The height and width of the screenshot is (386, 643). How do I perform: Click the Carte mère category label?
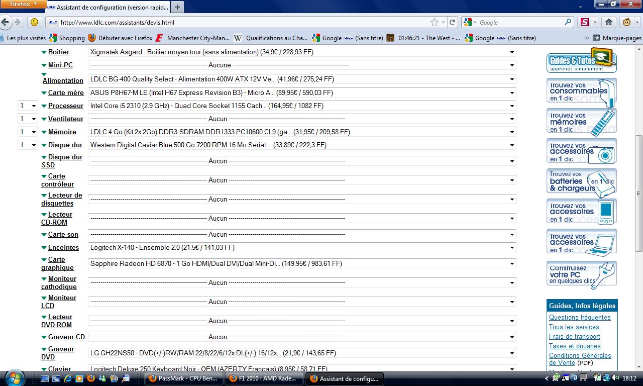pyautogui.click(x=66, y=93)
